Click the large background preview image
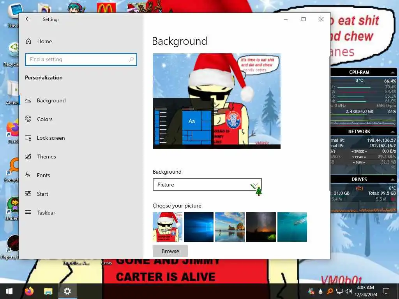The width and height of the screenshot is (399, 299). point(217,101)
